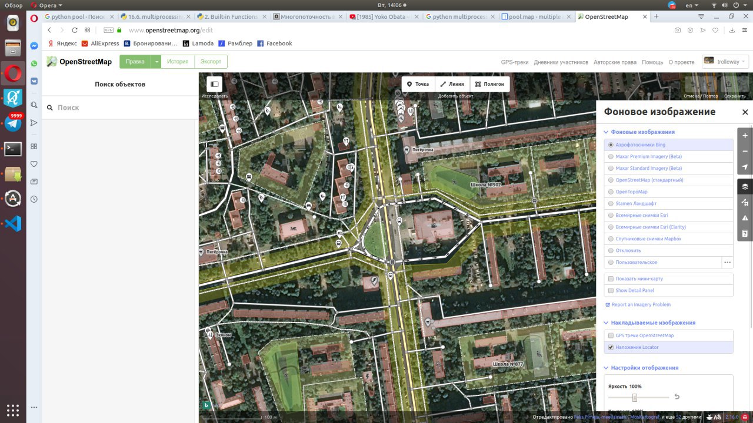753x423 pixels.
Task: Collapse Фоновые изображения section
Action: coord(639,132)
